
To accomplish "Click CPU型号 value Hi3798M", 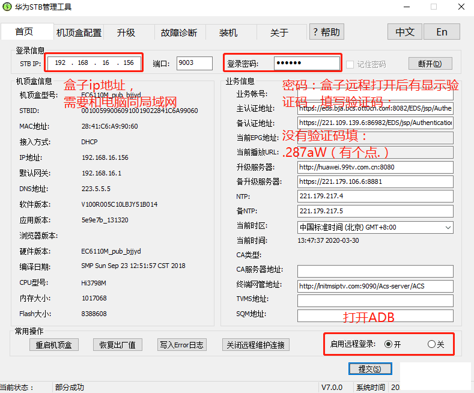I will 93,283.
